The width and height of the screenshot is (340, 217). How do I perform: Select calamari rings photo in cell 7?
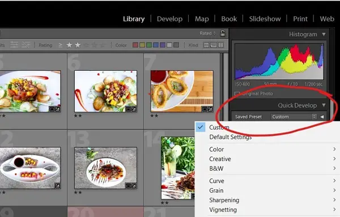[182, 91]
